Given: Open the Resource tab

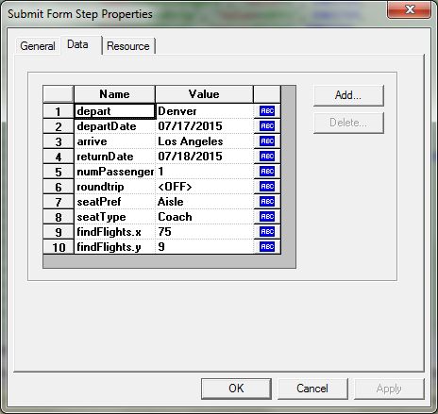Looking at the screenshot, I should pyautogui.click(x=128, y=46).
